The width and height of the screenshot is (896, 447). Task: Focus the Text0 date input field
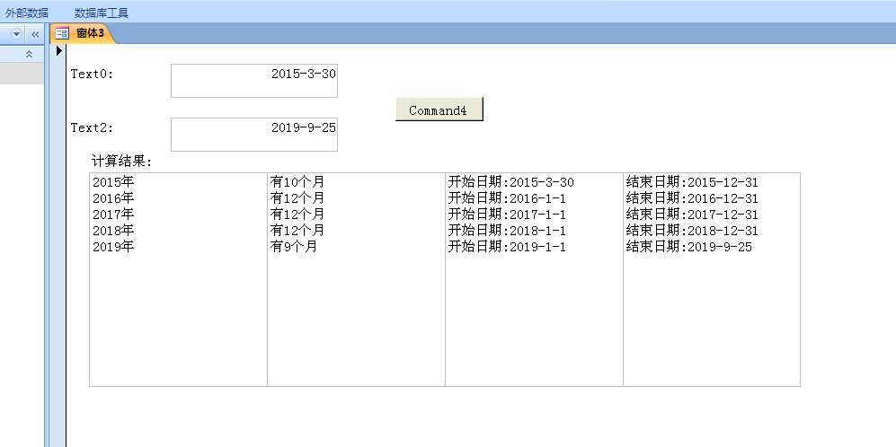point(253,80)
